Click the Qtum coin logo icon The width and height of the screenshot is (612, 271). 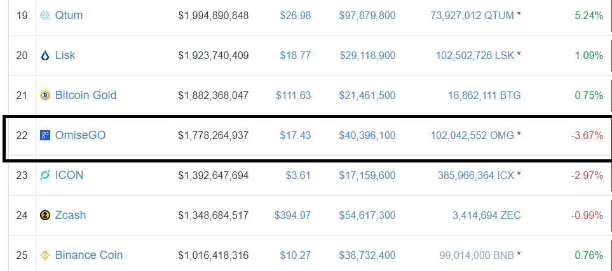45,16
